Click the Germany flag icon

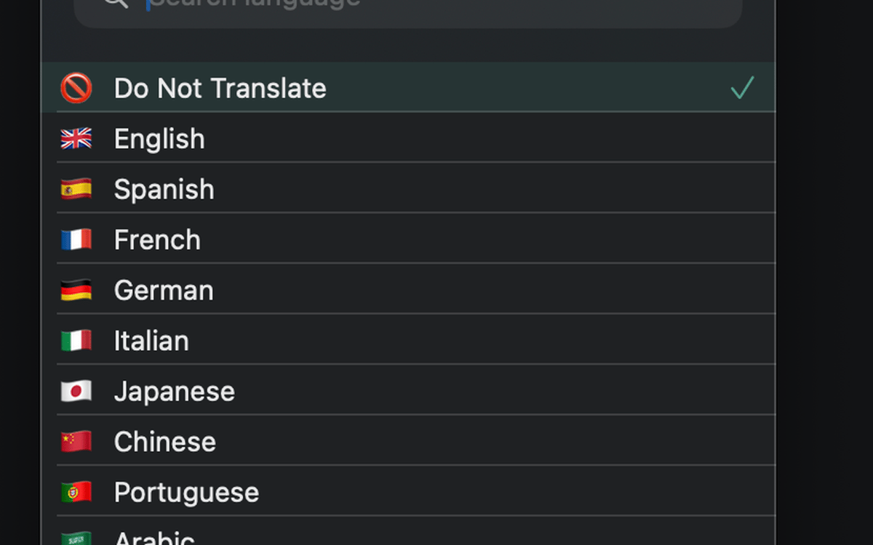tap(76, 291)
